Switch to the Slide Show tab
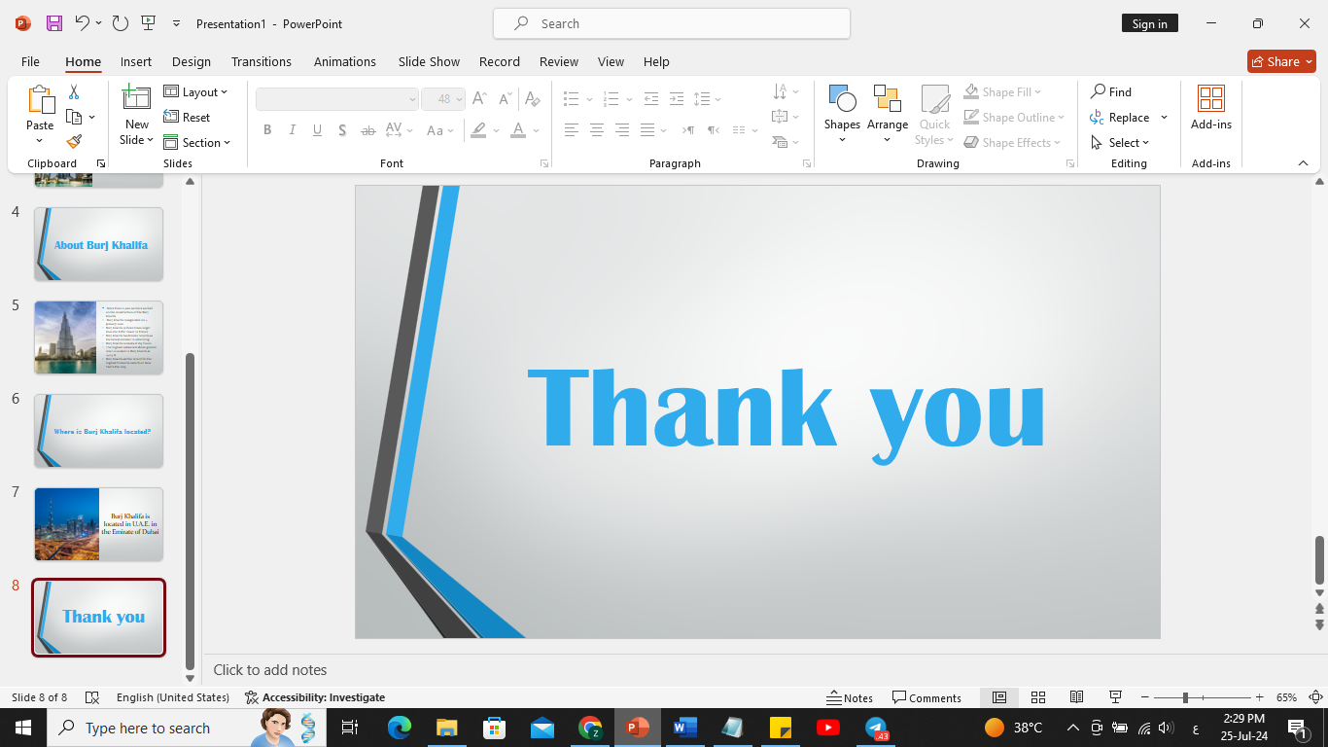This screenshot has height=747, width=1328. pos(429,61)
